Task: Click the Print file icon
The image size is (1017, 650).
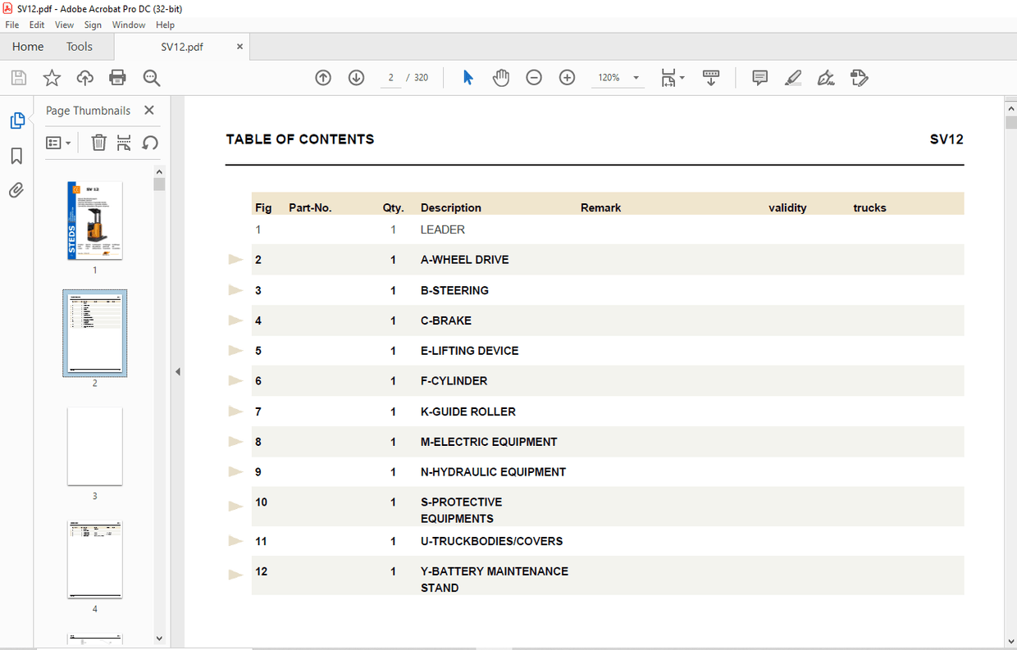Action: pyautogui.click(x=117, y=78)
